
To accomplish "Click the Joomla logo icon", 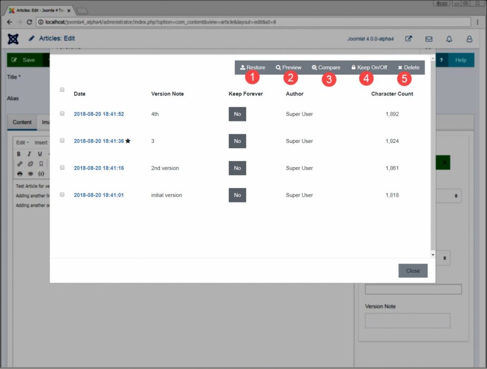I will coord(13,39).
